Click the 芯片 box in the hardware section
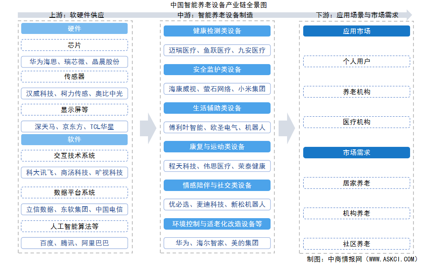This screenshot has width=430, height=264. click(74, 45)
